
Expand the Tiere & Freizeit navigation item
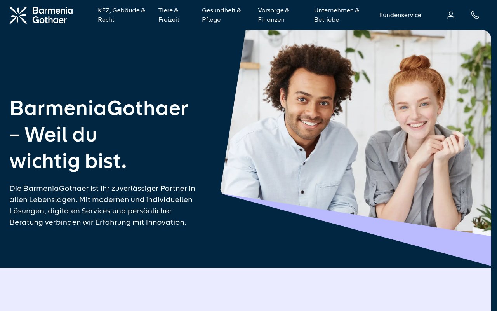pos(169,15)
